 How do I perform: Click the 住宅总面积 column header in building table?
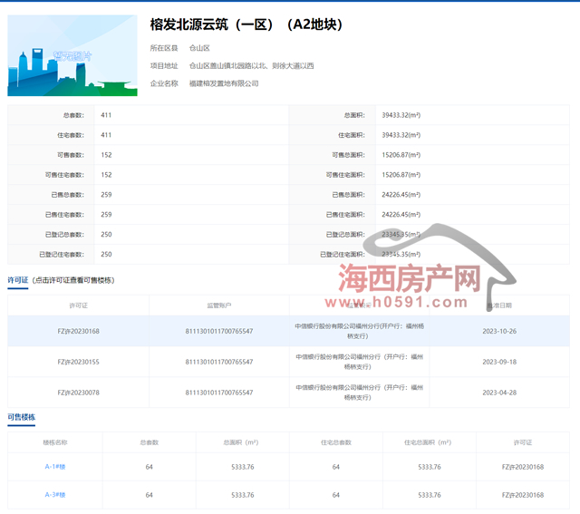pos(430,442)
